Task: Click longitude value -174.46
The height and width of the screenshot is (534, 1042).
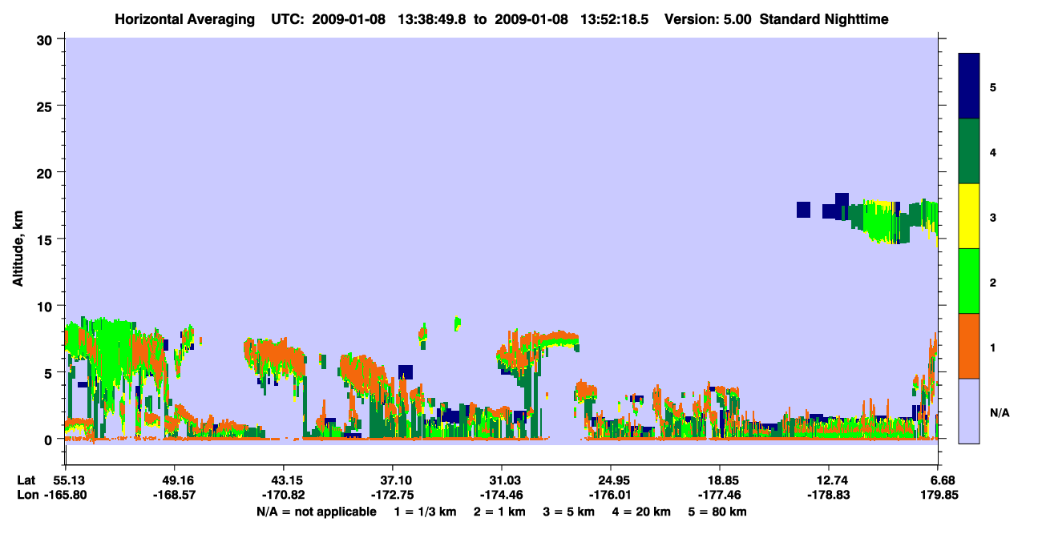Action: pos(501,495)
